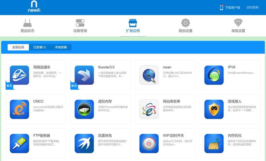This screenshot has width=266, height=161.
Task: Open 路由设置 tab label
Action: click(186, 31)
